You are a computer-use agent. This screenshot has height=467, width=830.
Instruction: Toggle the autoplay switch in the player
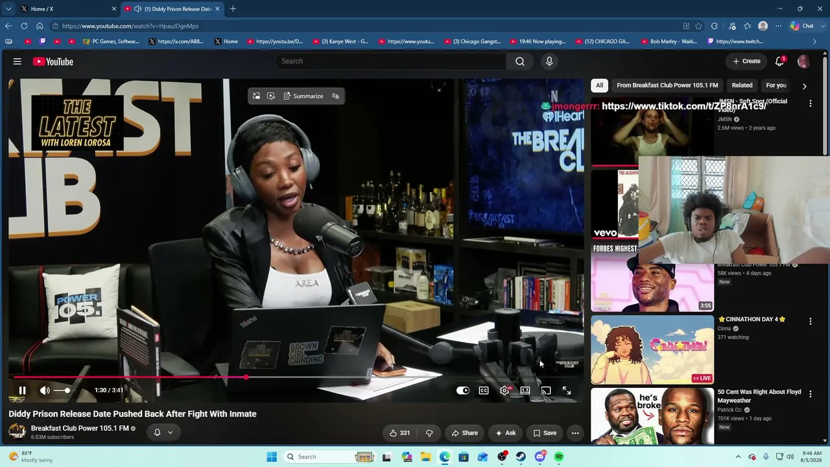pyautogui.click(x=463, y=390)
